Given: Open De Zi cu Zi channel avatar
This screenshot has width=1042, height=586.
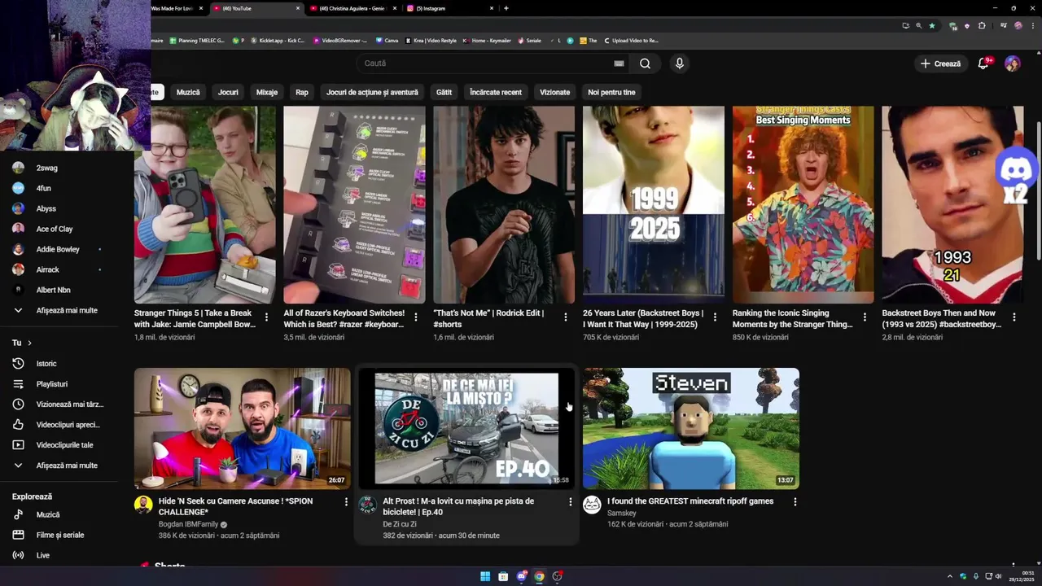Looking at the screenshot, I should click(x=368, y=505).
